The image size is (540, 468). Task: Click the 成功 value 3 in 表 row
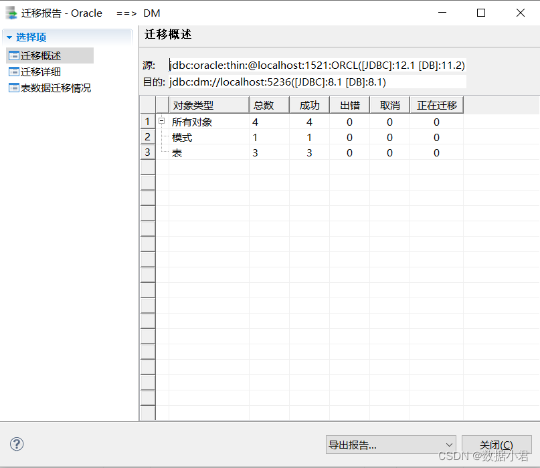tap(309, 152)
